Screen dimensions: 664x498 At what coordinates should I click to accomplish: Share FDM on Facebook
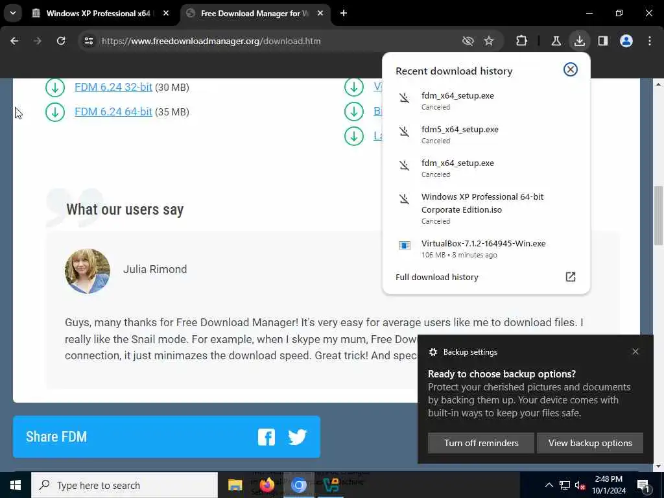pos(267,437)
